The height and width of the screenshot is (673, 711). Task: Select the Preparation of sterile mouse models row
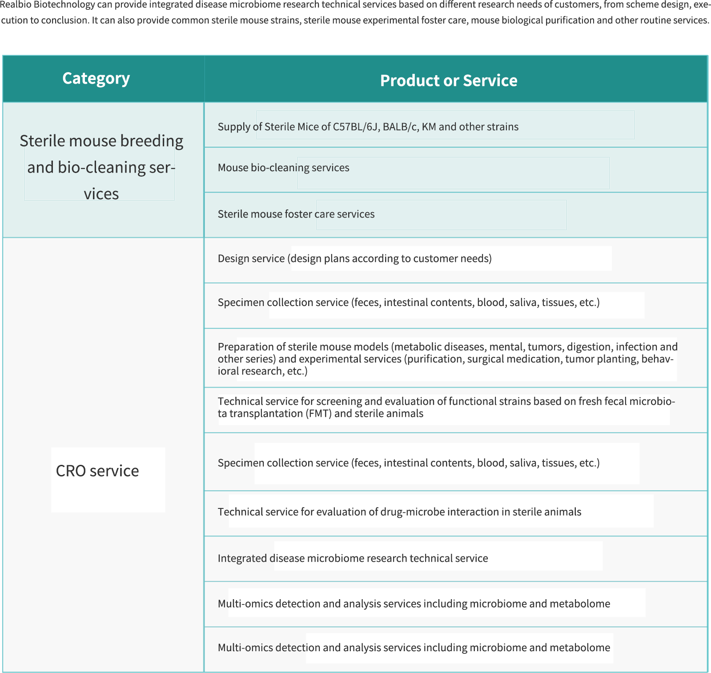tap(447, 359)
